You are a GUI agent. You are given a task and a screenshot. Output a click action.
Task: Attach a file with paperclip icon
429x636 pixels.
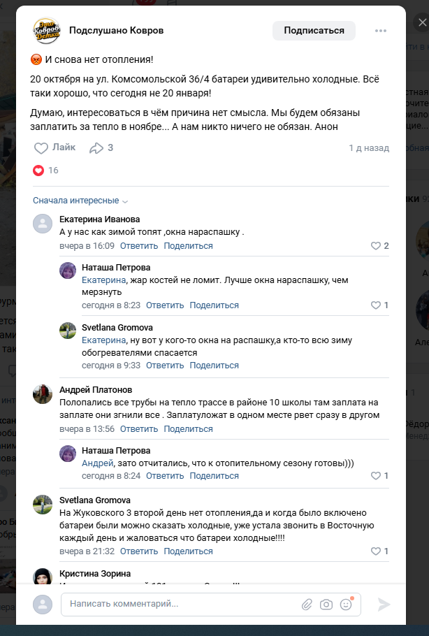(x=307, y=605)
